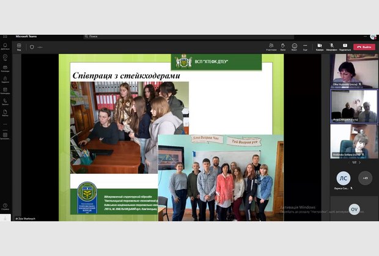Open the React emoji menu
Viewport: 379px width, 256px height.
pyautogui.click(x=294, y=46)
